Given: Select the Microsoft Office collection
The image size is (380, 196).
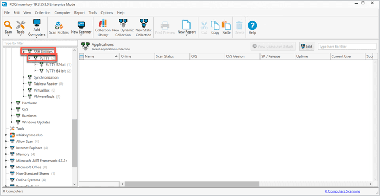Looking at the screenshot, I should [x=29, y=167].
